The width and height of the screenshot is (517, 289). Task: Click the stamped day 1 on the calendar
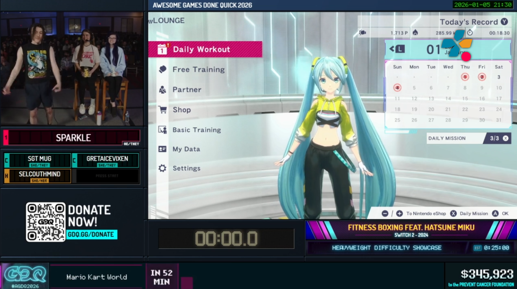[465, 77]
